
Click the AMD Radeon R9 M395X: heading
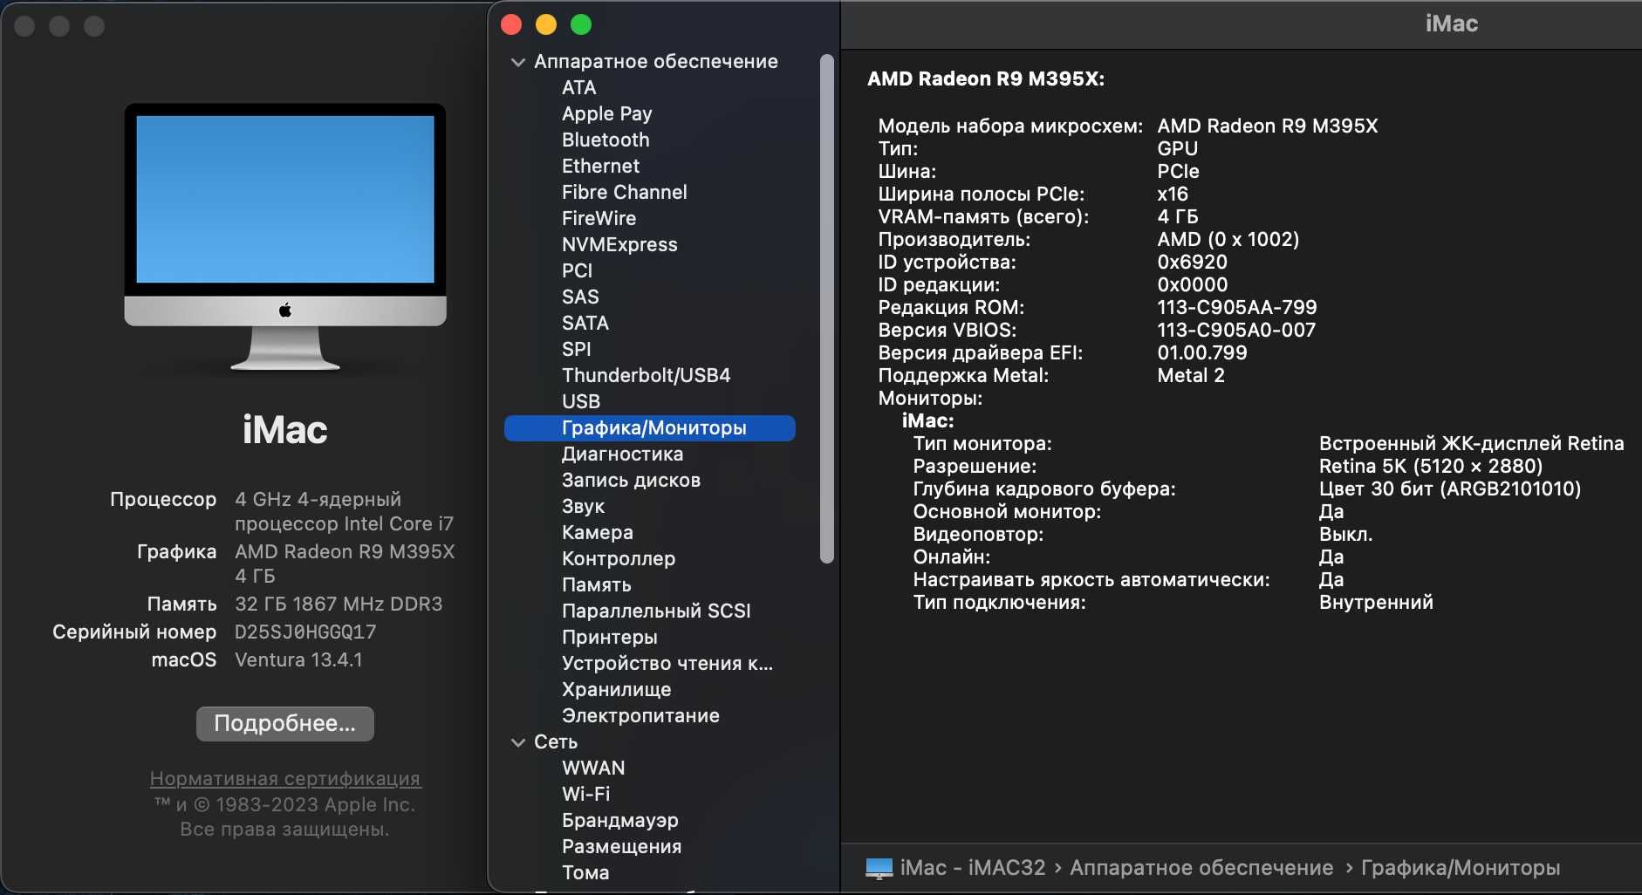986,79
